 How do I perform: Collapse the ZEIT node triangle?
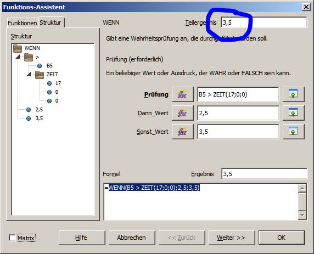click(x=29, y=75)
